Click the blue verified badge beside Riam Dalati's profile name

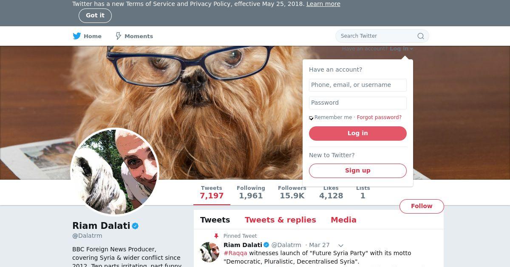tap(135, 226)
